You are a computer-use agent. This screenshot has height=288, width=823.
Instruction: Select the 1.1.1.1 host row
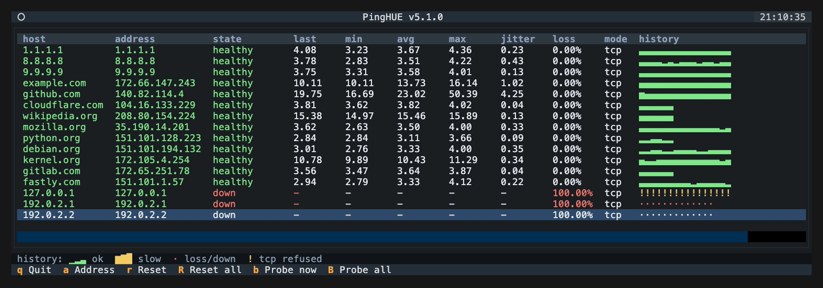pyautogui.click(x=411, y=50)
